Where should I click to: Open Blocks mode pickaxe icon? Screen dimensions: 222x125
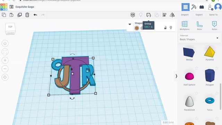tap(194, 7)
